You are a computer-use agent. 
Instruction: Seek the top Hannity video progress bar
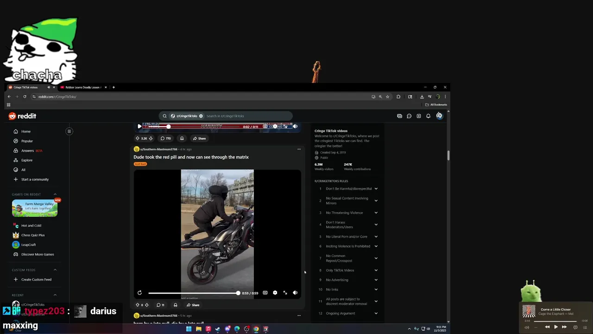pyautogui.click(x=194, y=127)
